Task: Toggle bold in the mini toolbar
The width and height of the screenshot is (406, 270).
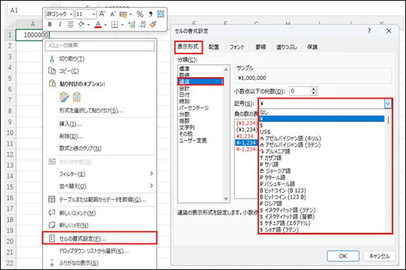Action: point(50,24)
